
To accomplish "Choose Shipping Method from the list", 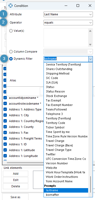I will [x=58, y=73].
